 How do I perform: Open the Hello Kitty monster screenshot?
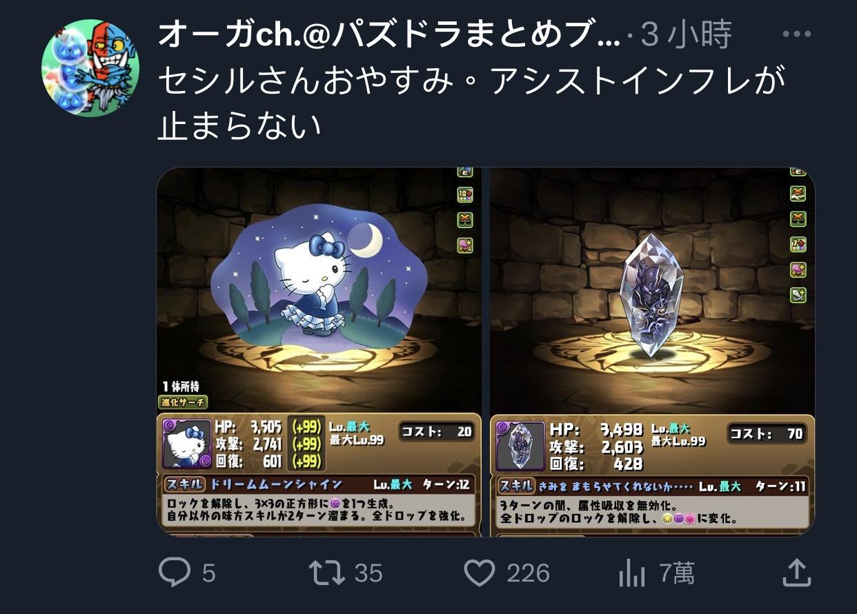click(319, 351)
